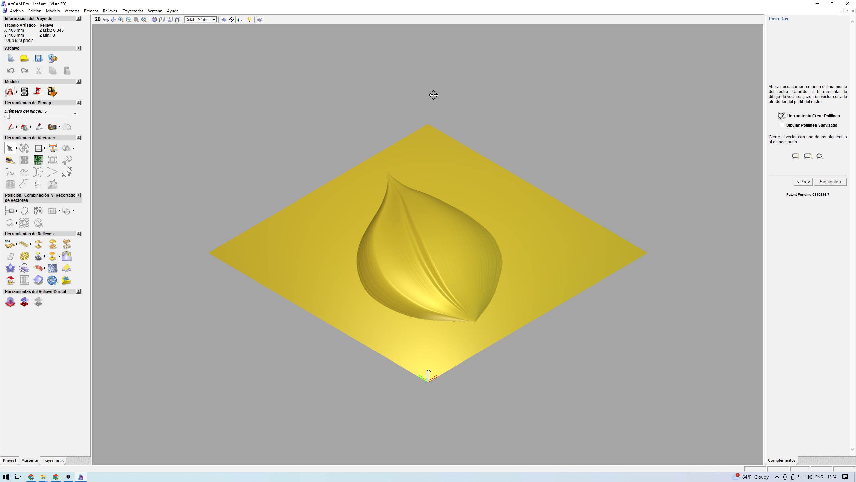The image size is (856, 482).
Task: Open the Relieves menu
Action: (110, 11)
